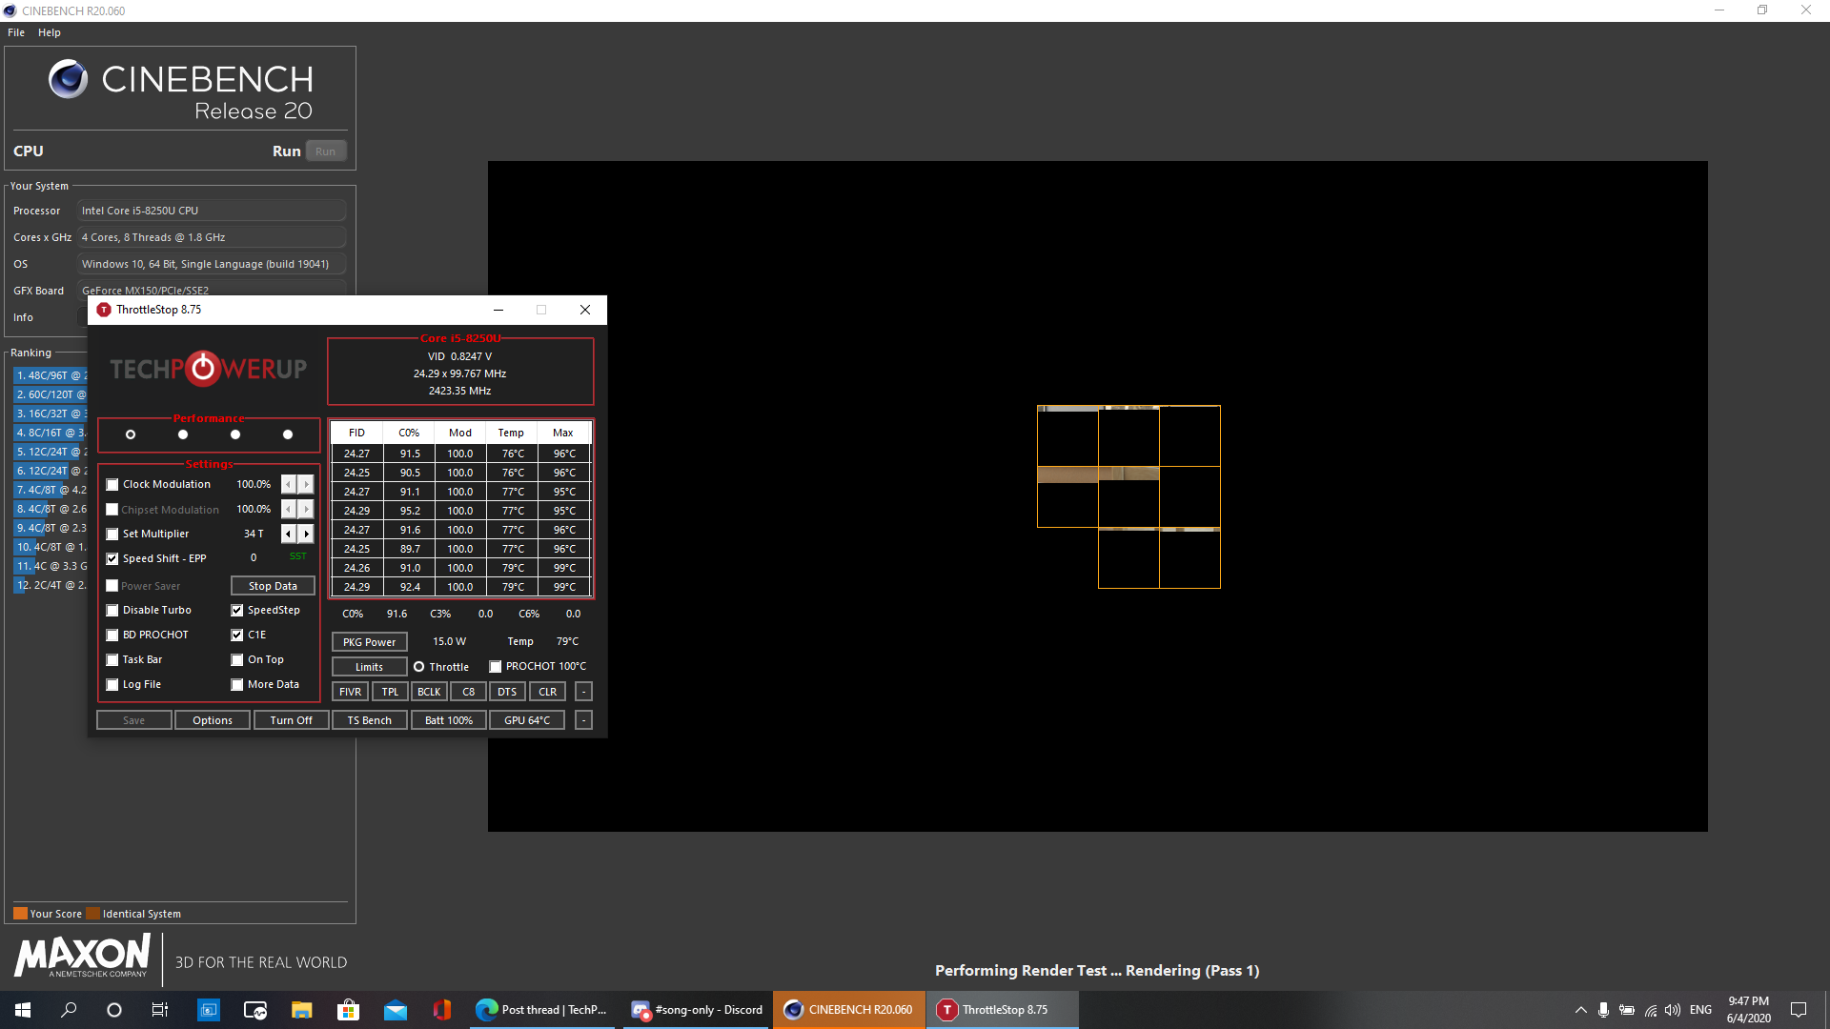Decrease Clock Modulation with left arrow
Screen dimensions: 1830x1029
[289, 485]
